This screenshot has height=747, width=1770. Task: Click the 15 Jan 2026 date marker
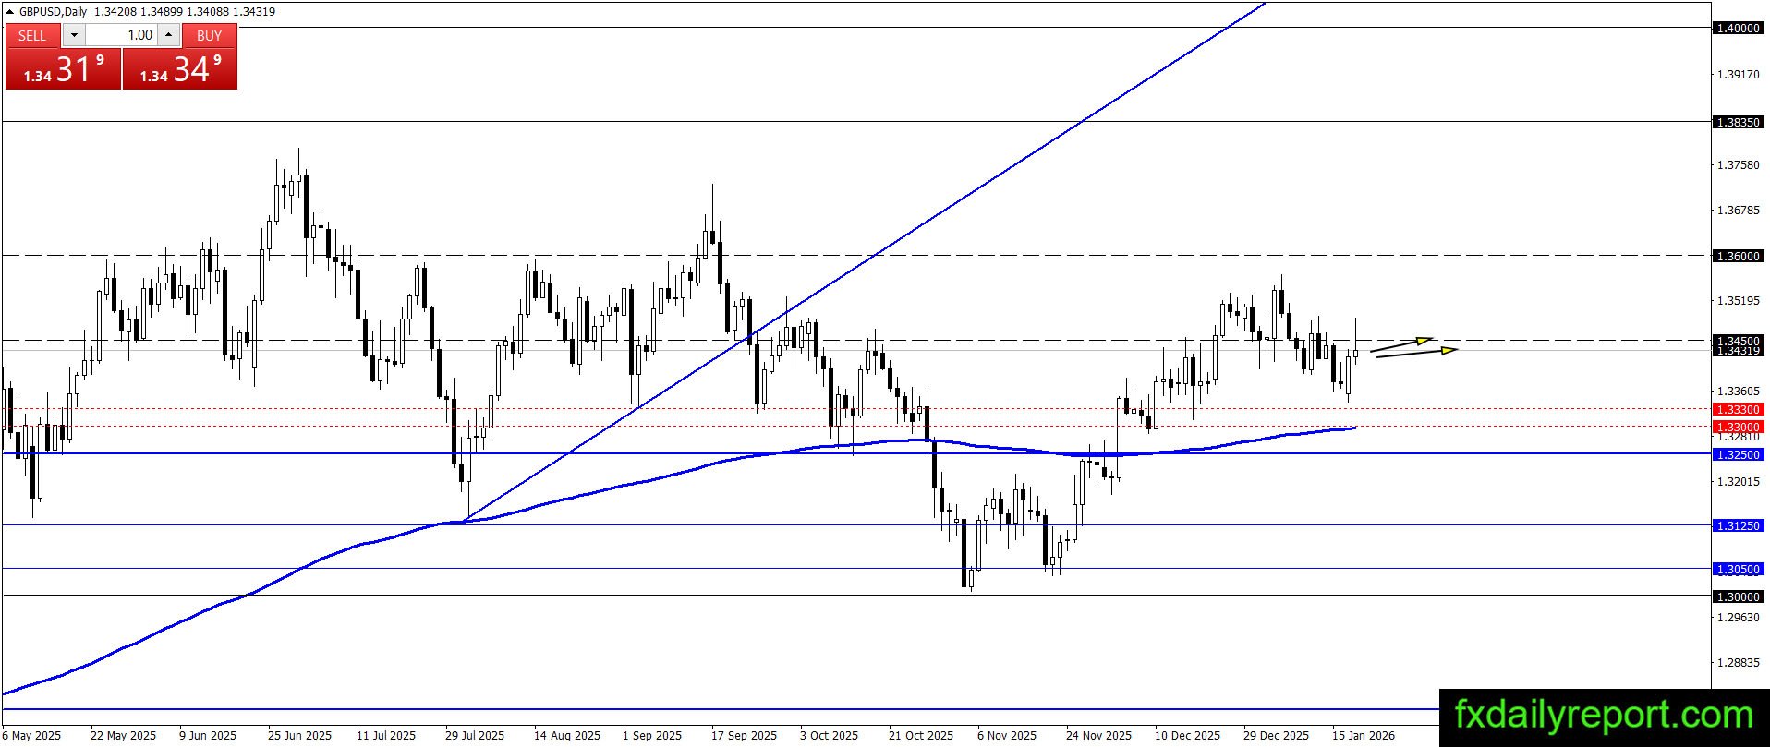pos(1364,735)
